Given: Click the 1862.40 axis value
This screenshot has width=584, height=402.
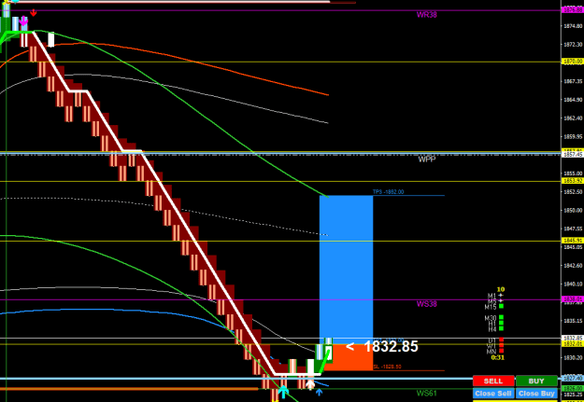Looking at the screenshot, I should pos(573,118).
